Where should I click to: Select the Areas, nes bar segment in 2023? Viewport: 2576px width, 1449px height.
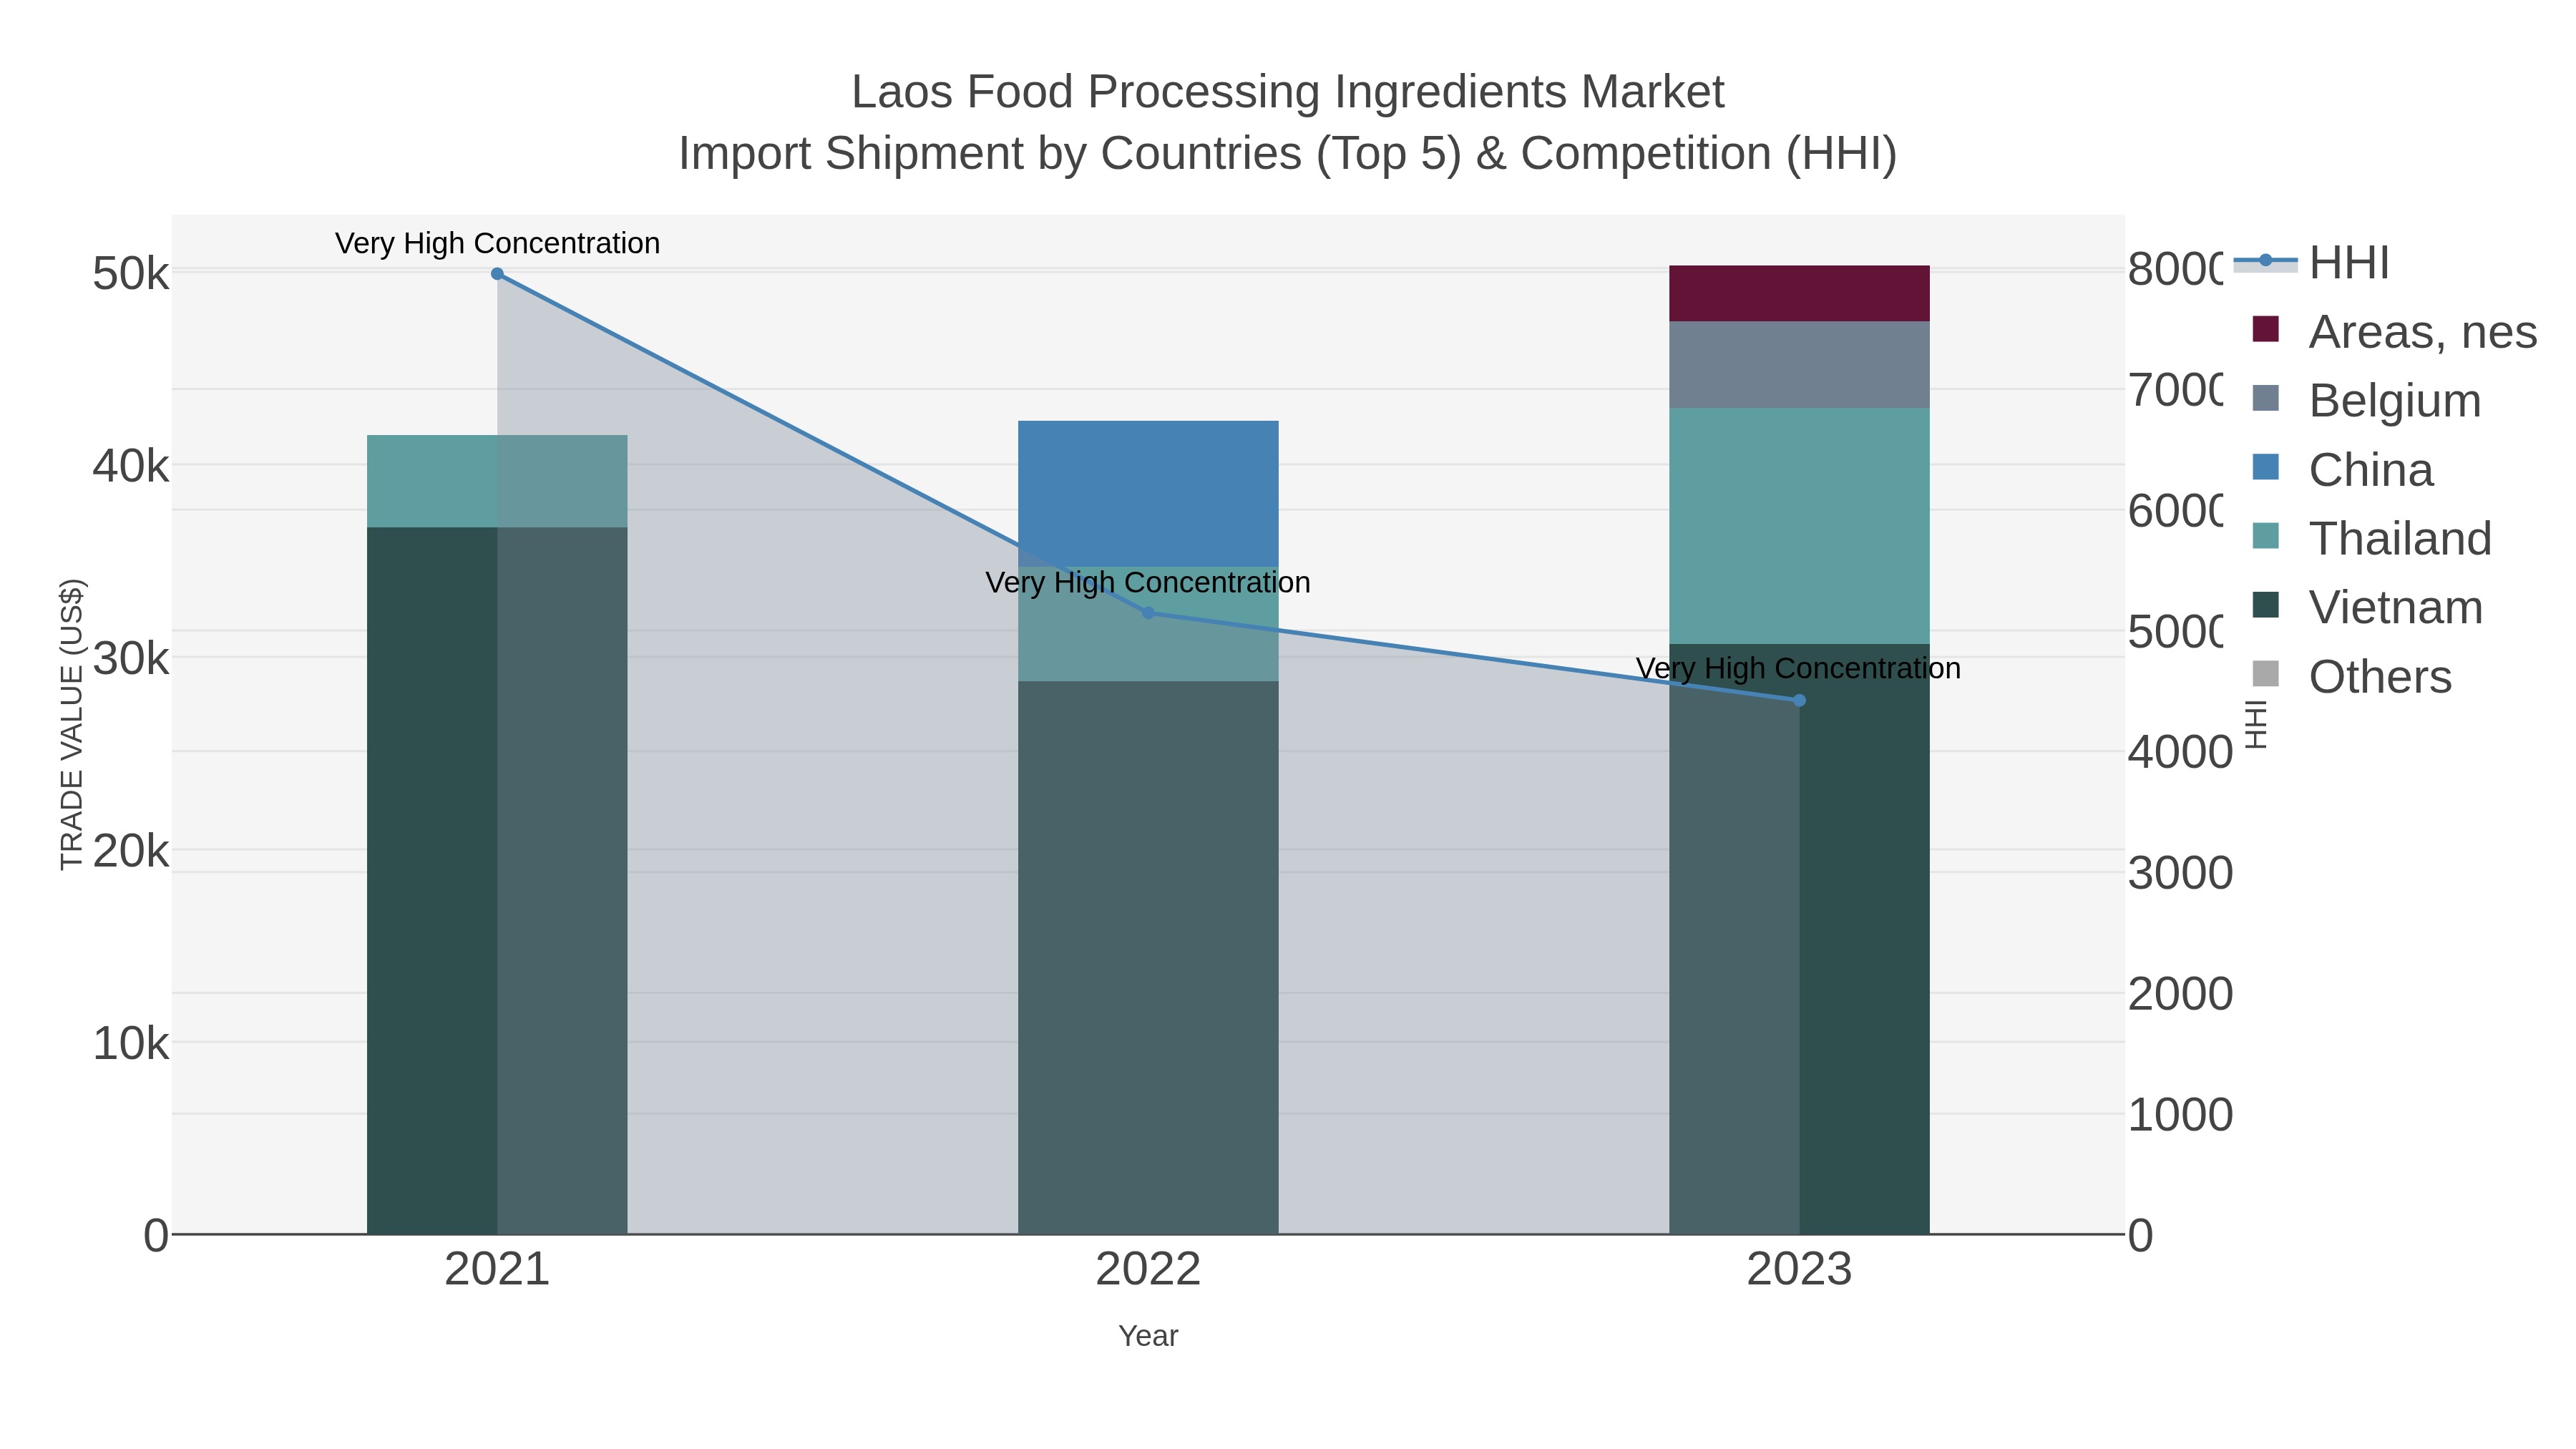click(1799, 294)
